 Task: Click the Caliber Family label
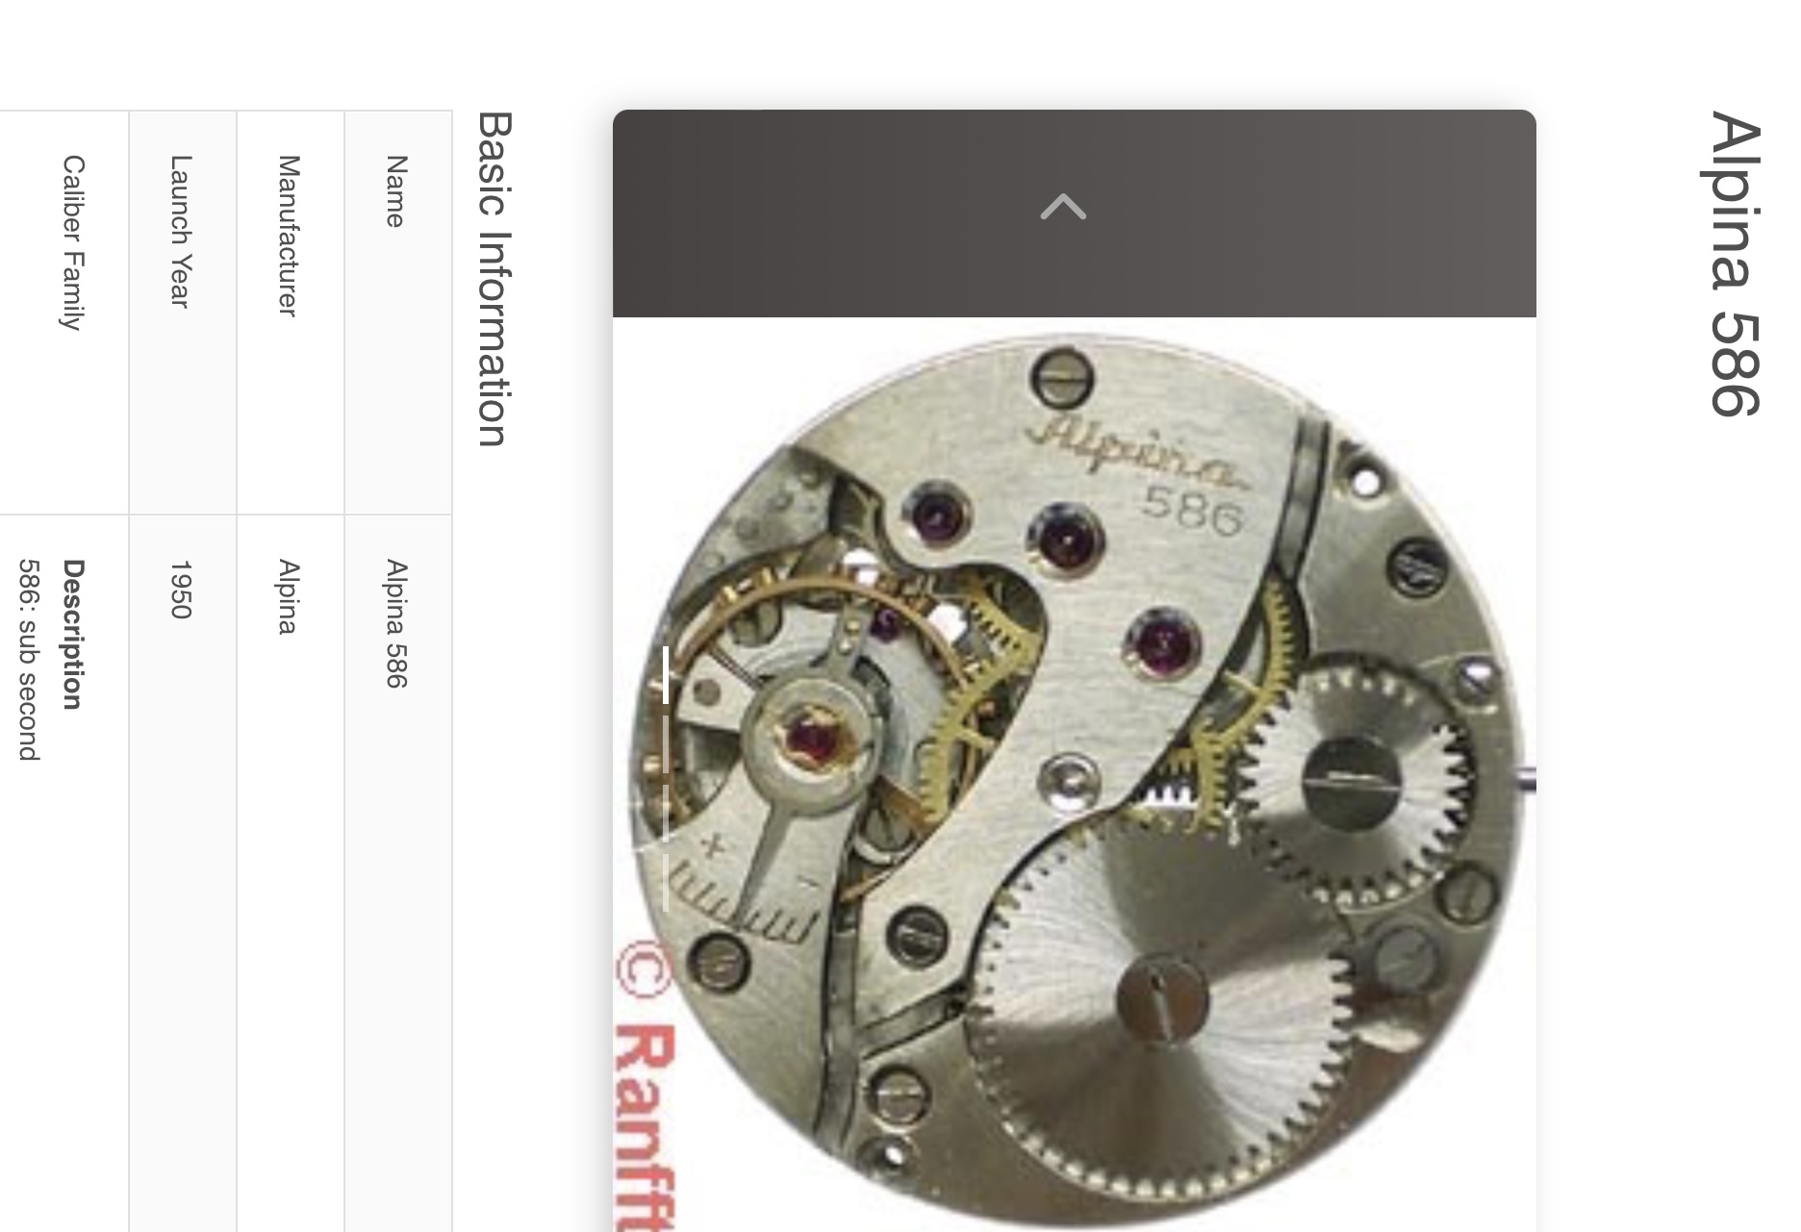[73, 242]
